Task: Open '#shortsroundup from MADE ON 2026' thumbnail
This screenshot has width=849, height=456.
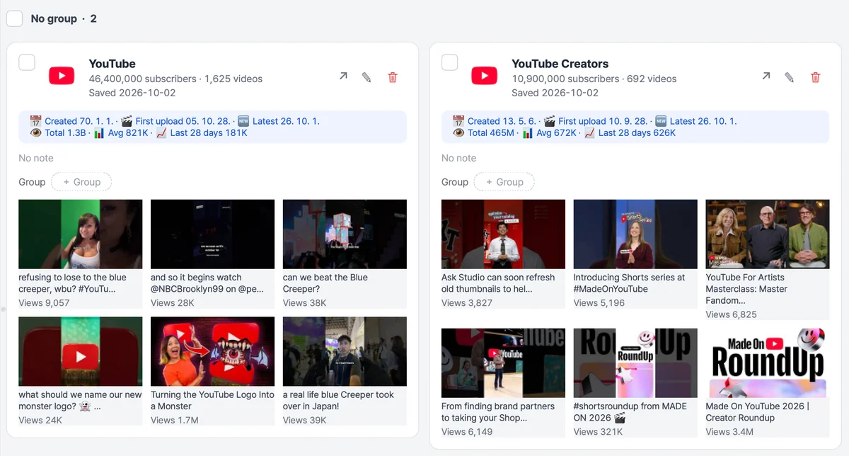Action: 636,363
